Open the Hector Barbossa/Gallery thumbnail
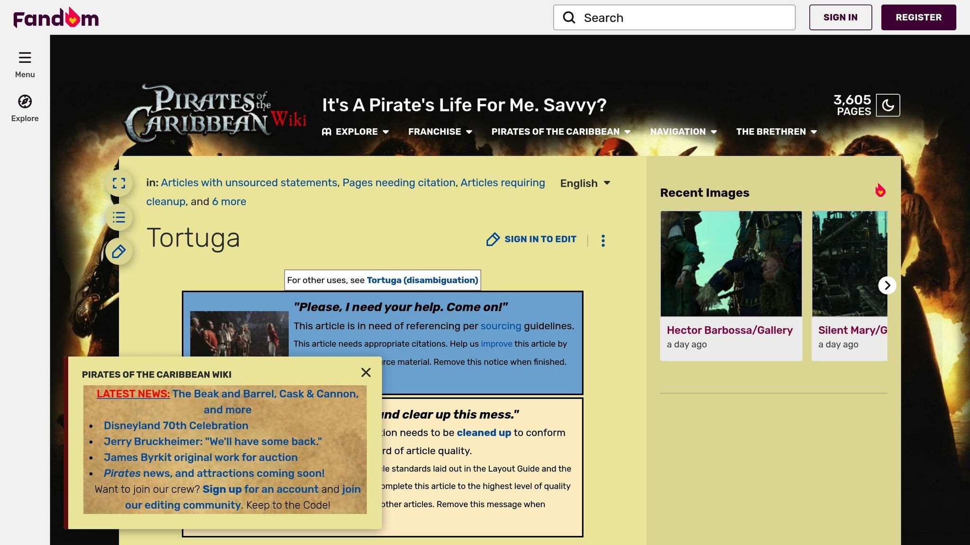This screenshot has height=545, width=970. 731,264
